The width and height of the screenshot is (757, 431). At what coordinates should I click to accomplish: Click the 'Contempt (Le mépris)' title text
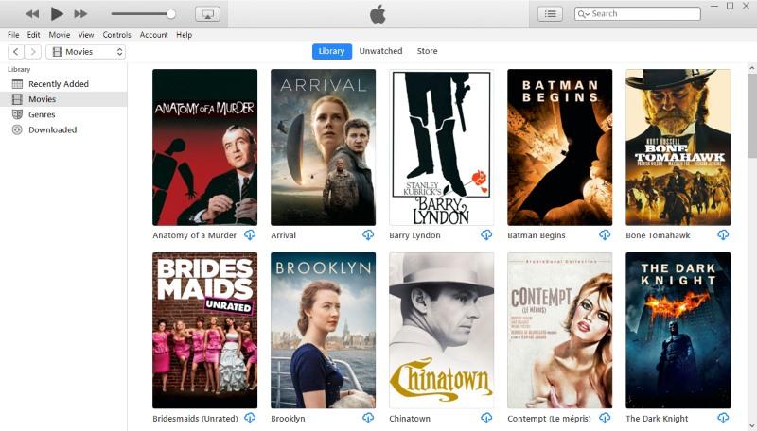click(x=549, y=419)
